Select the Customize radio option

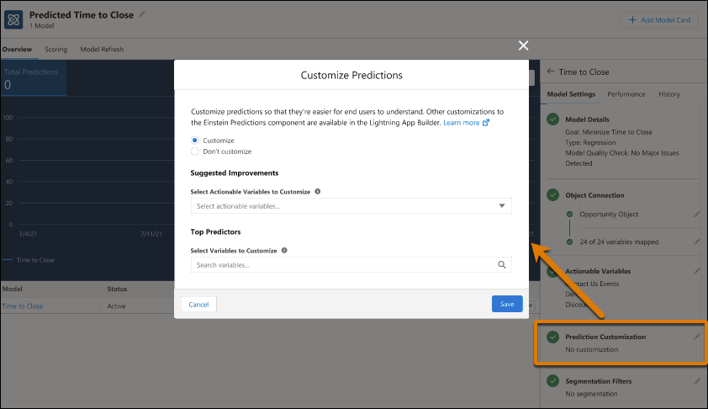(x=194, y=140)
